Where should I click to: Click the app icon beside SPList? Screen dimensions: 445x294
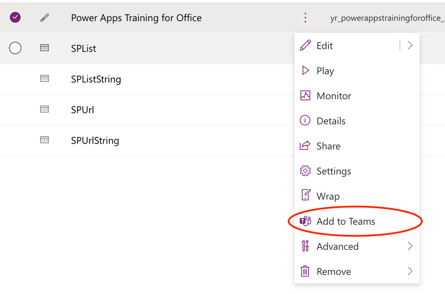pyautogui.click(x=44, y=48)
